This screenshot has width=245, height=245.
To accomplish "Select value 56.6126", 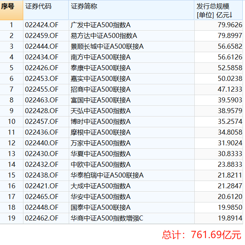I will [x=219, y=57].
